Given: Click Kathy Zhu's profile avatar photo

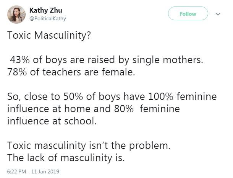Looking at the screenshot, I should 16,14.
